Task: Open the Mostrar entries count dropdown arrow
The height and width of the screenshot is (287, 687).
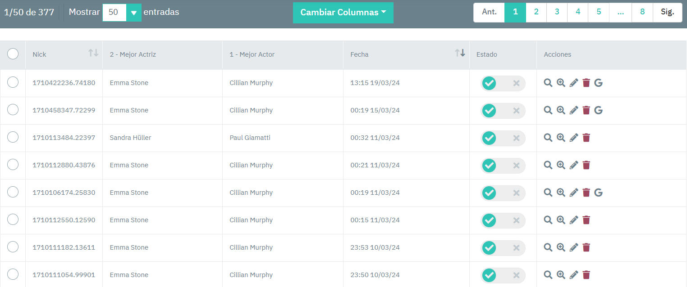Action: pos(133,13)
